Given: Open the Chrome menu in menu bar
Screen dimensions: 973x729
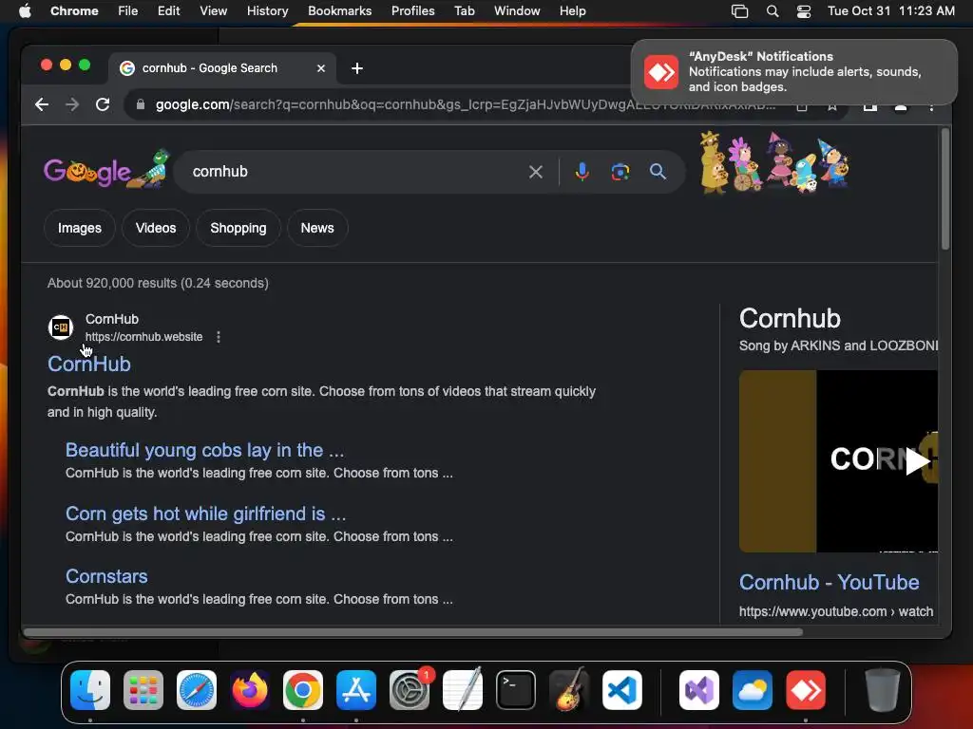Looking at the screenshot, I should pos(74,11).
